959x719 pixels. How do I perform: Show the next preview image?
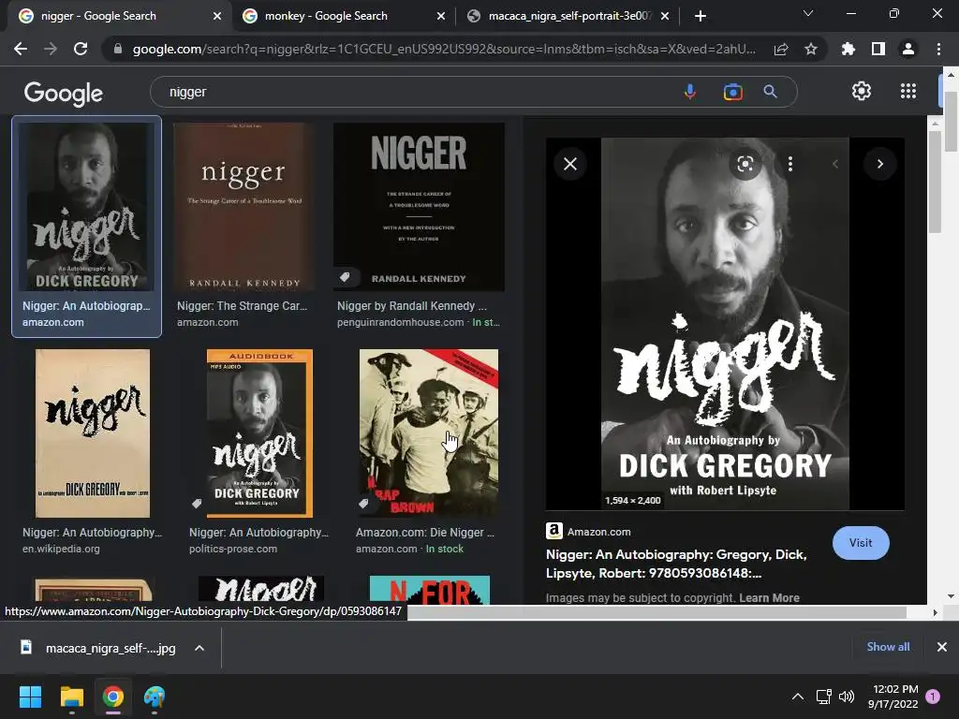point(880,164)
